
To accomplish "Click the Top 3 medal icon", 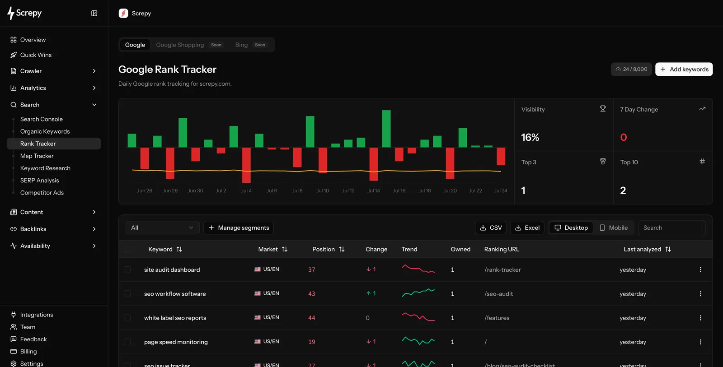I will click(603, 162).
